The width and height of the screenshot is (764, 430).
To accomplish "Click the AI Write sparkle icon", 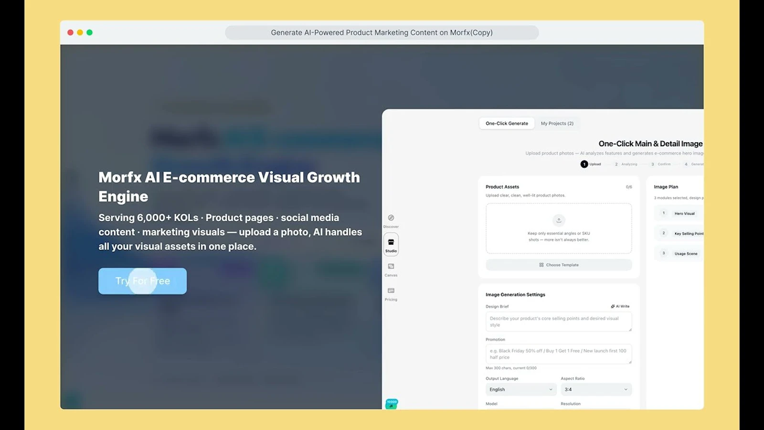I will [x=613, y=306].
